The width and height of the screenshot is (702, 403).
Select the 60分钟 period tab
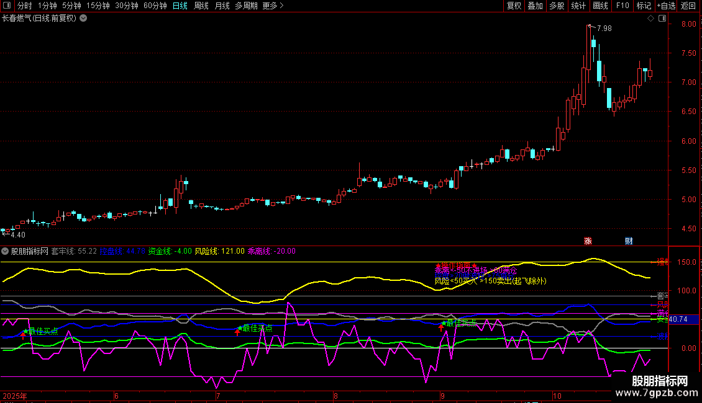pos(155,6)
